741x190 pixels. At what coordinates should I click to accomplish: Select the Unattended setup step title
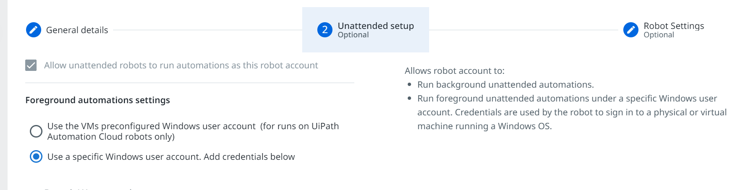point(376,26)
